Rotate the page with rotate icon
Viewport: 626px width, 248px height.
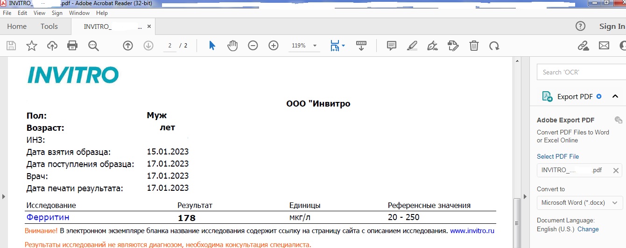click(494, 46)
